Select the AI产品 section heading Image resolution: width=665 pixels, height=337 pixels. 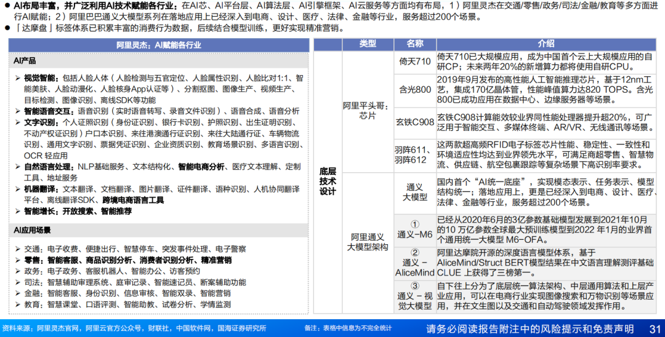[x=25, y=61]
